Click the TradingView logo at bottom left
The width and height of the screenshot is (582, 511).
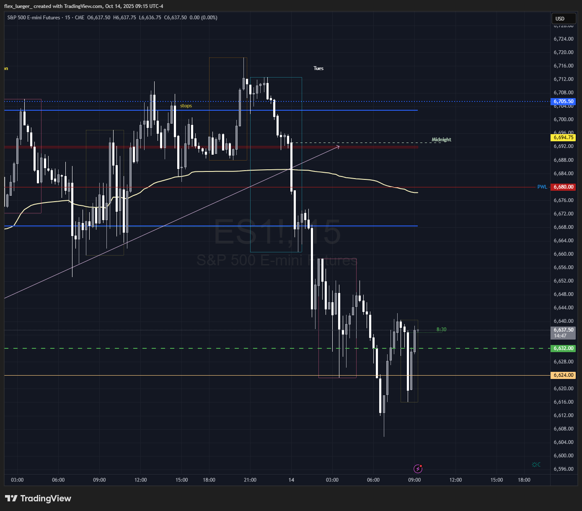[38, 498]
